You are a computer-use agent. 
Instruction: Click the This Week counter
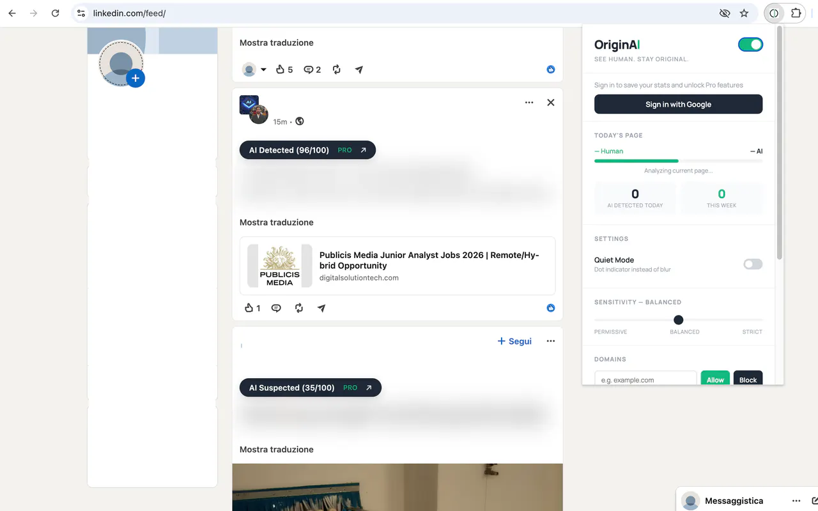[x=722, y=198]
